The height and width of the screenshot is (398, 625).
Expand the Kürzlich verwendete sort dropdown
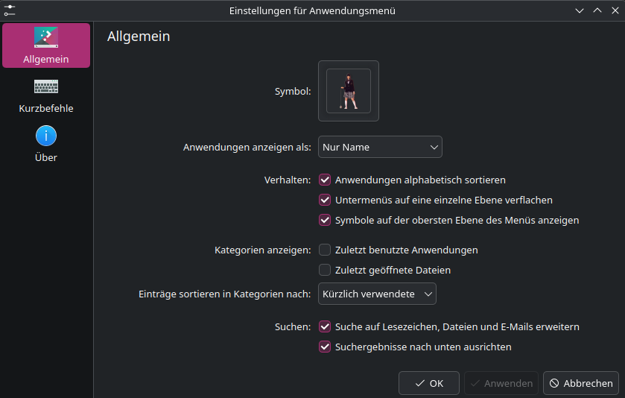coord(377,294)
